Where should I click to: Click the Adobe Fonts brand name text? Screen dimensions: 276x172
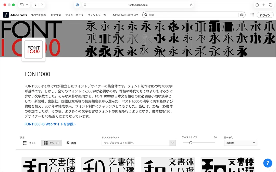tap(19, 15)
